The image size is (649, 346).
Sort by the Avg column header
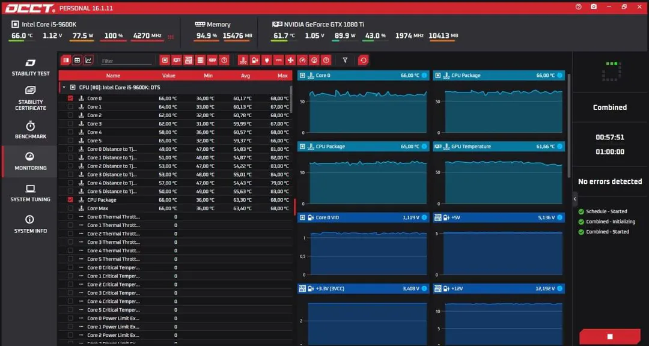[245, 76]
